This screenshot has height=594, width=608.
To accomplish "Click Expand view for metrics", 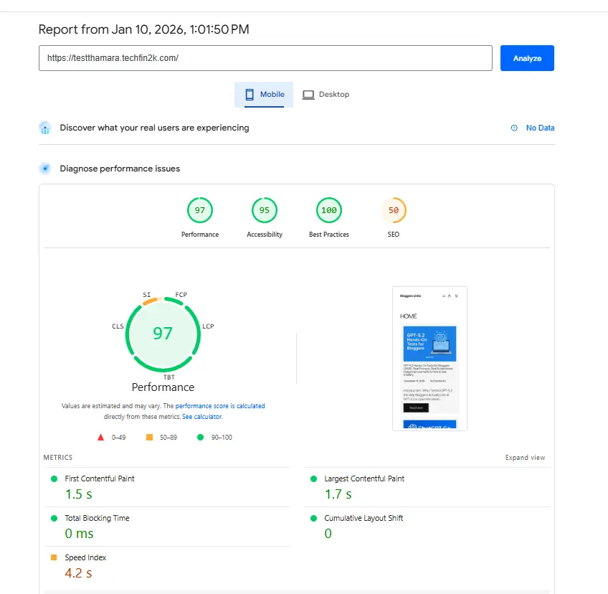I will (x=525, y=458).
